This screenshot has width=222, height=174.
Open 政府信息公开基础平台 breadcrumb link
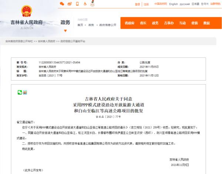coord(73,41)
